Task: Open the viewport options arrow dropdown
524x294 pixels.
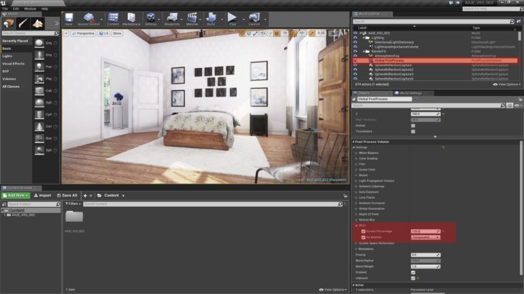Action: 66,33
